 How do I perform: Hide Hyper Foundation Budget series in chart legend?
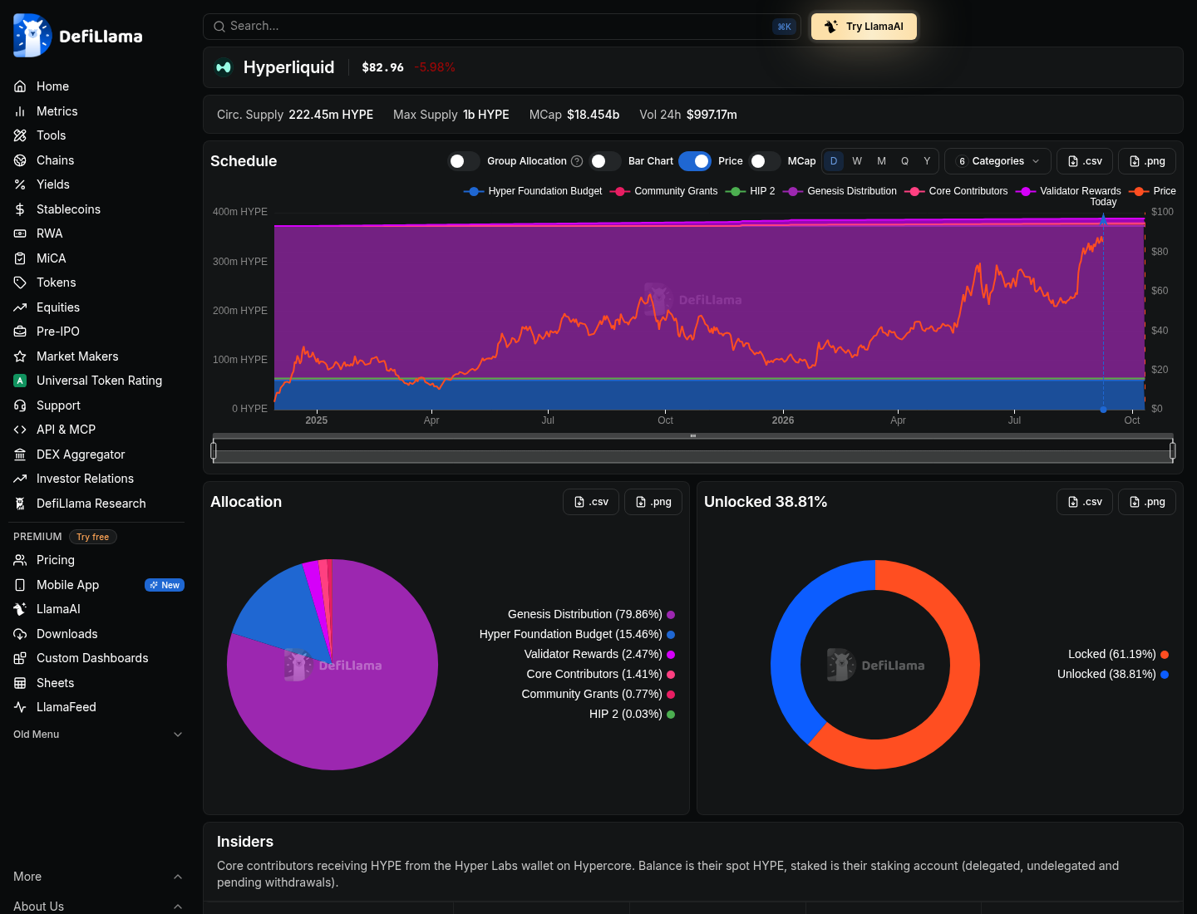[533, 191]
